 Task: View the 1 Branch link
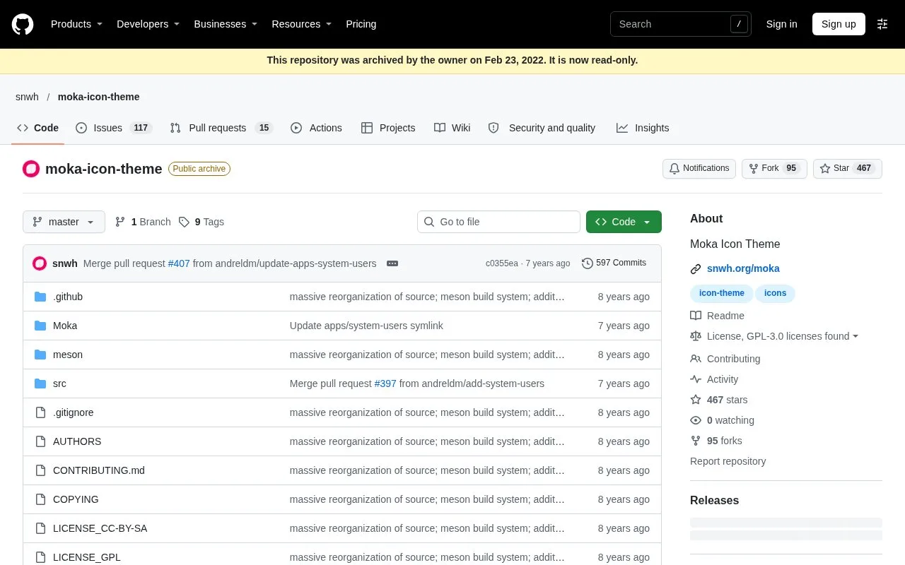click(143, 222)
